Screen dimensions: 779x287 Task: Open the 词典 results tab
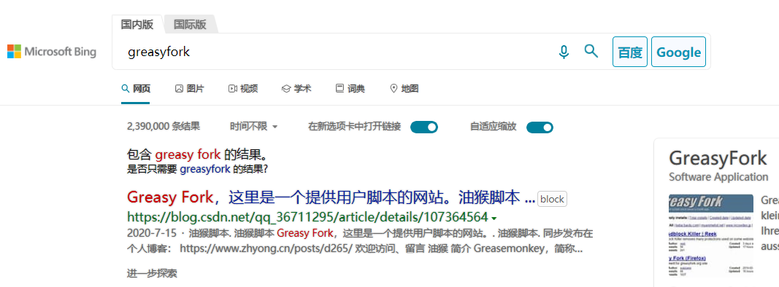[x=350, y=89]
